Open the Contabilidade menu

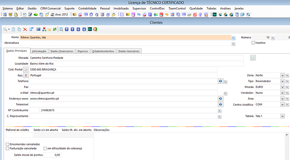coord(87,9)
